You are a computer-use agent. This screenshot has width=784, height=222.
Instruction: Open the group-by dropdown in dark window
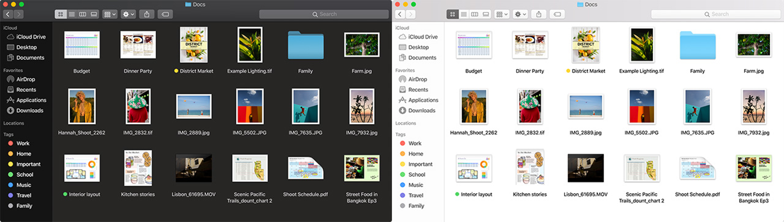(110, 14)
